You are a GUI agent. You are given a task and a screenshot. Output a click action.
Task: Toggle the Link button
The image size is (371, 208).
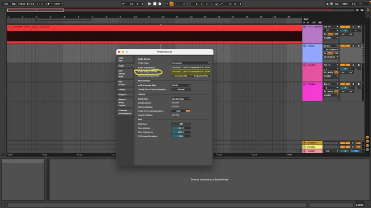(x=6, y=4)
